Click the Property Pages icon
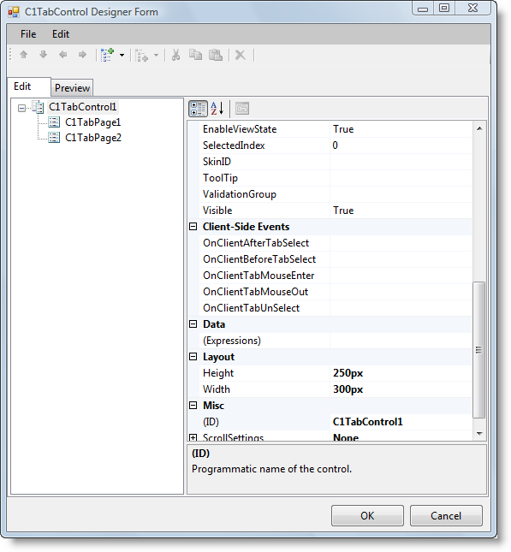This screenshot has width=511, height=552. [x=242, y=109]
